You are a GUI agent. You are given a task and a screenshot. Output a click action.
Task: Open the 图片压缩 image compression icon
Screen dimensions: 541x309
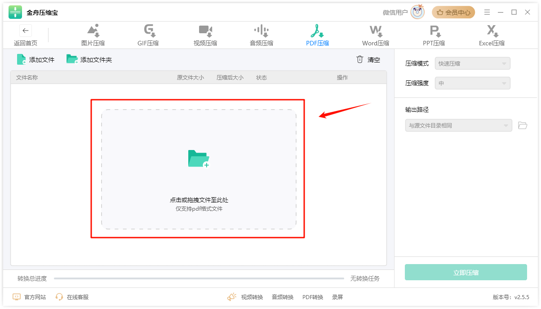tap(93, 31)
